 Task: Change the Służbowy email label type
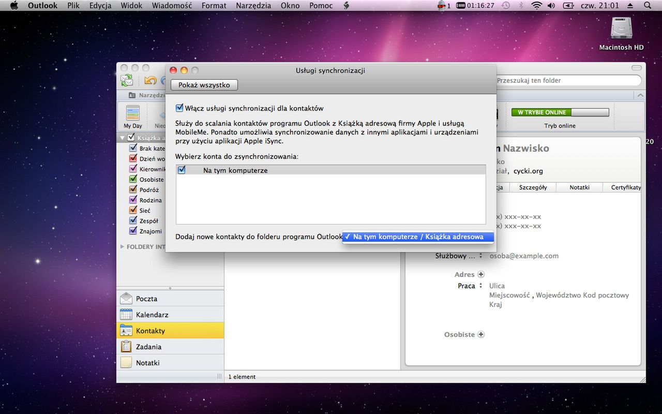[x=480, y=256]
